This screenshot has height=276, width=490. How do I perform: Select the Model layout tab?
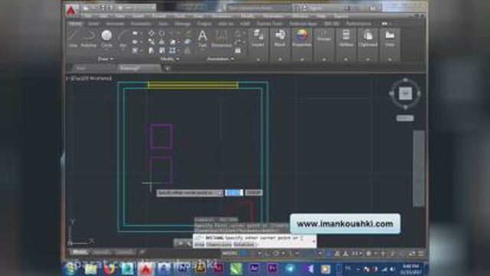[80, 251]
